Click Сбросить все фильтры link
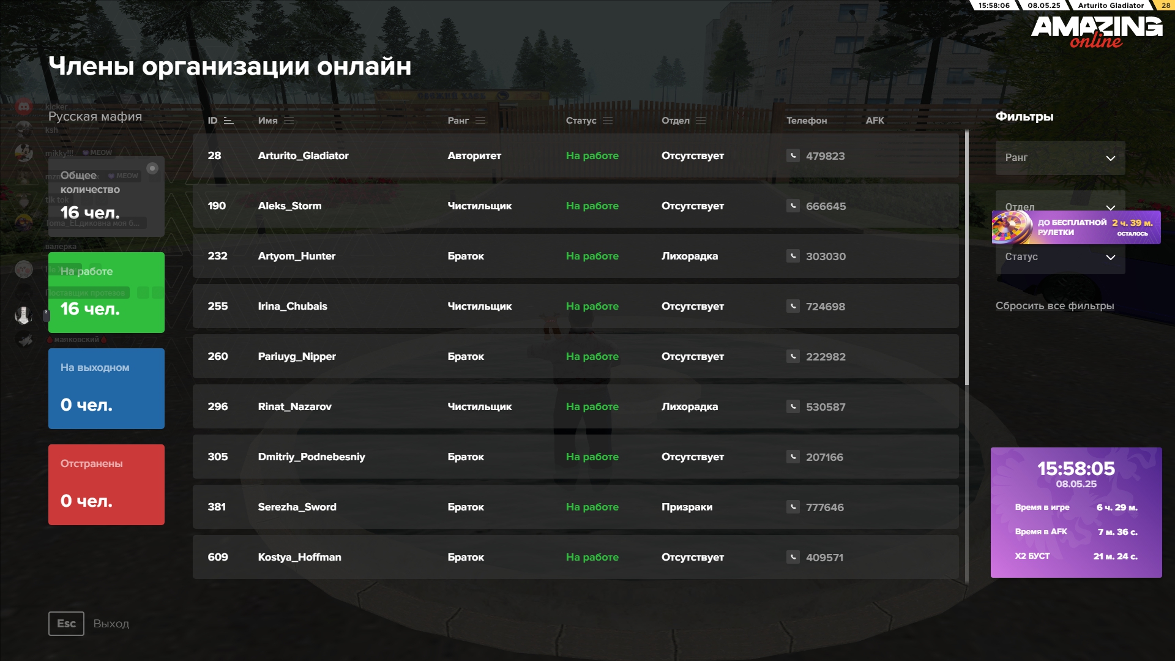1175x661 pixels. click(1054, 305)
